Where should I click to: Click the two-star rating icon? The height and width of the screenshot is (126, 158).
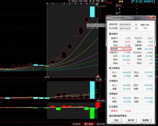coord(121,1)
